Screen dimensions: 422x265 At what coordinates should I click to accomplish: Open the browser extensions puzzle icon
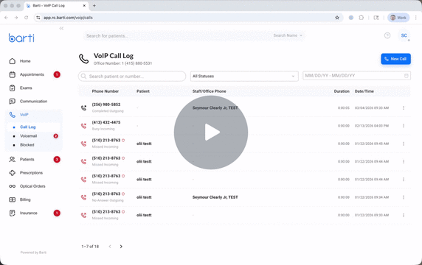click(362, 18)
